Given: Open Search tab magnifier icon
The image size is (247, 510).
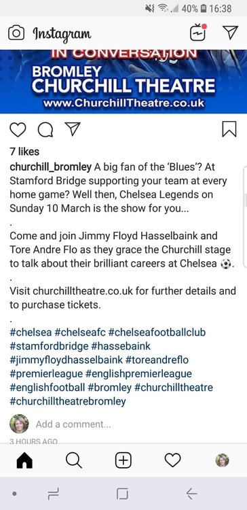Looking at the screenshot, I should pos(74,460).
